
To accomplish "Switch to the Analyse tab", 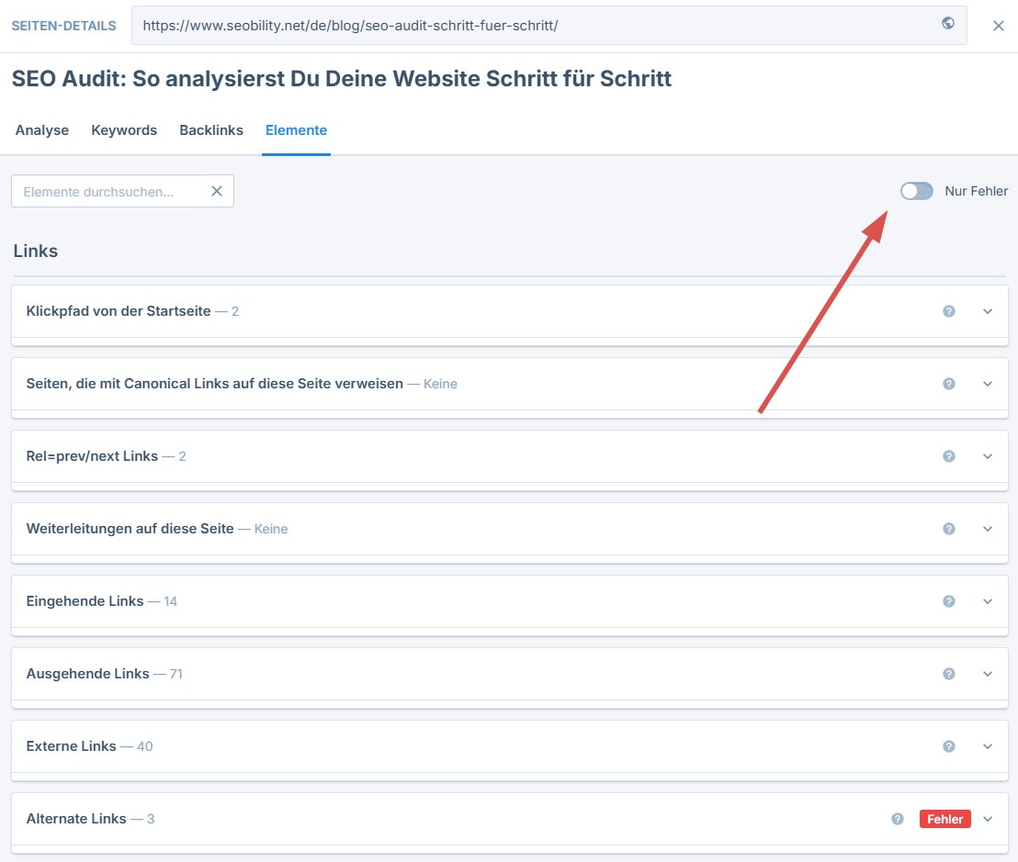I will click(x=42, y=130).
